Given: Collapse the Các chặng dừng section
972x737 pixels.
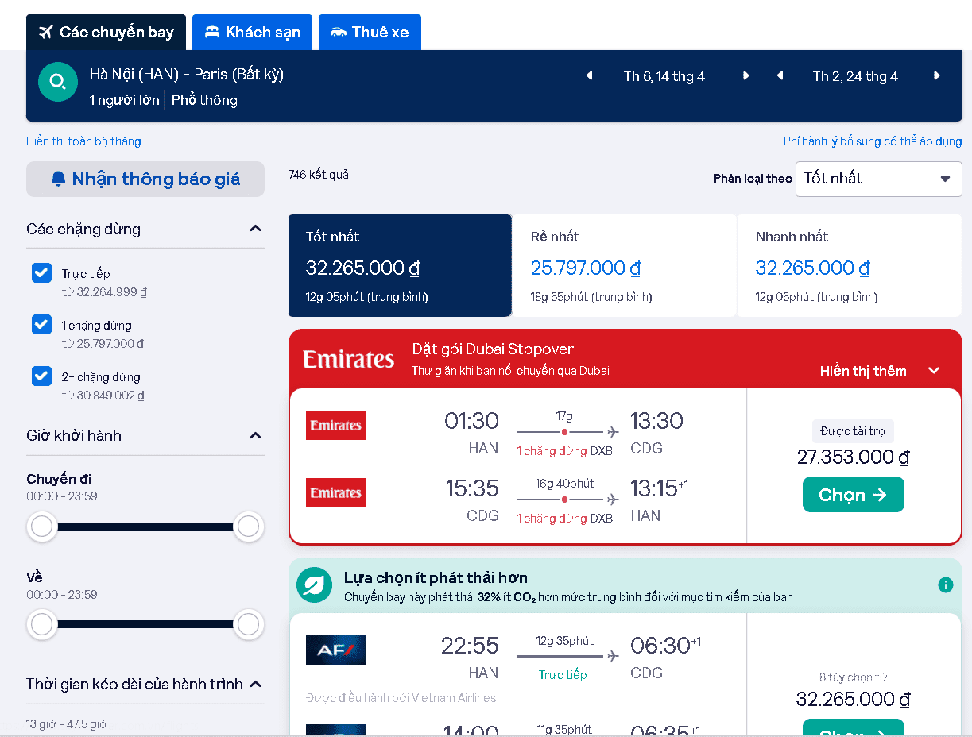Looking at the screenshot, I should 255,229.
